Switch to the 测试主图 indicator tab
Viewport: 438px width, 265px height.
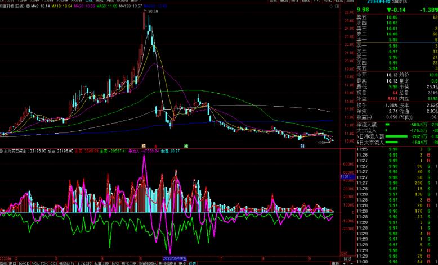pyautogui.click(x=129, y=263)
